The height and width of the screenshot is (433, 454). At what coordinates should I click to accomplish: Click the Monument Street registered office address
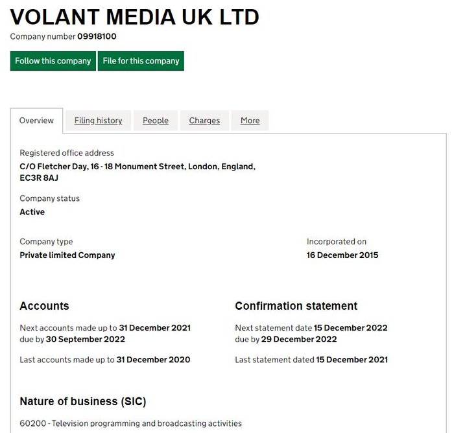[x=137, y=172]
